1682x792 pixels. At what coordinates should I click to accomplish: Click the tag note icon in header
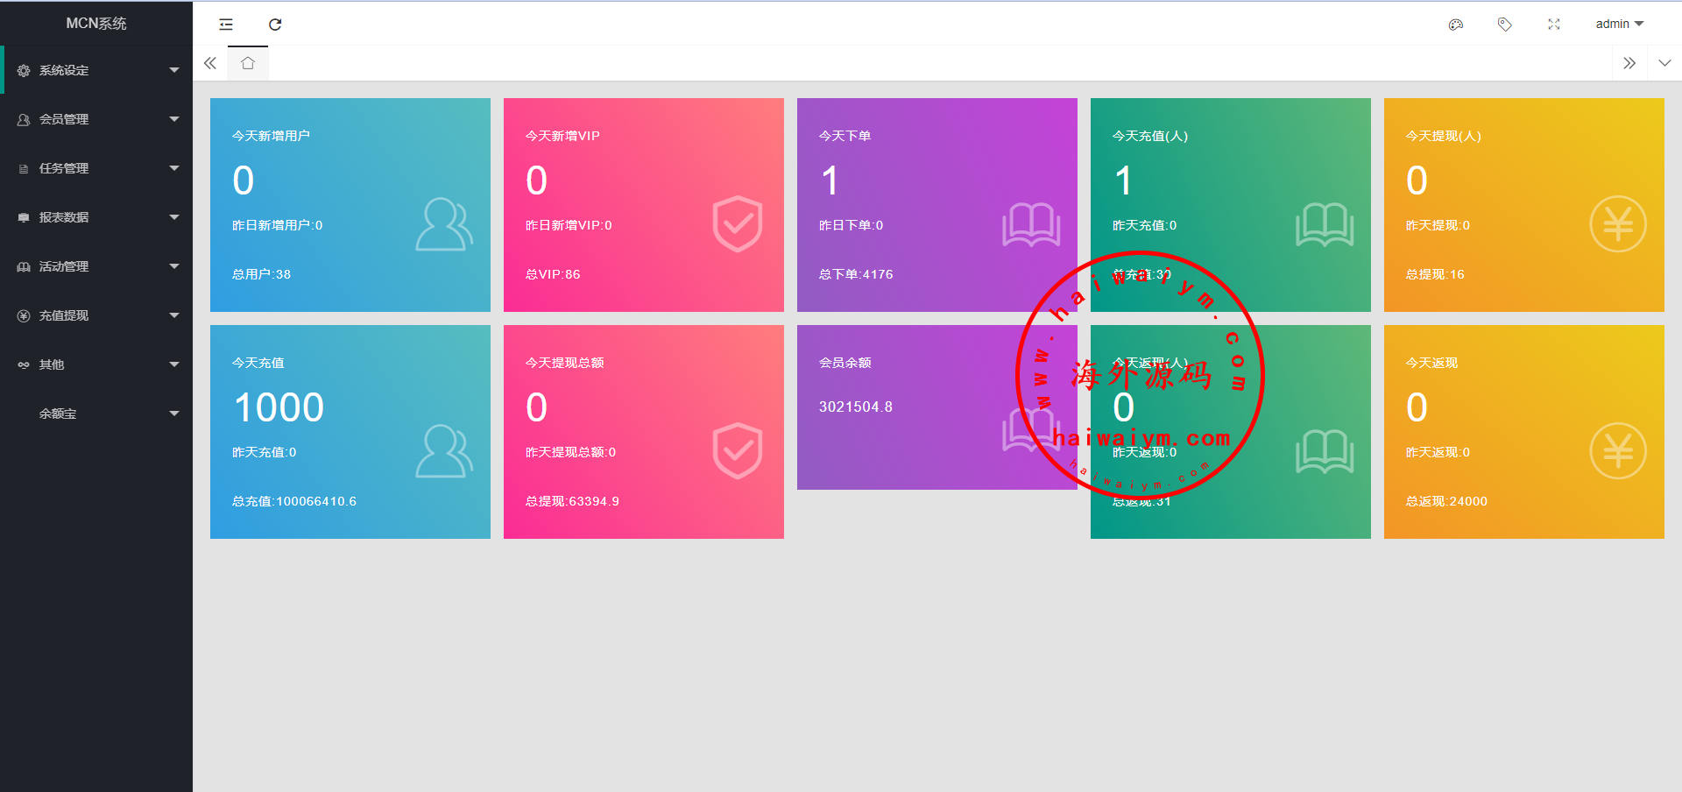click(x=1505, y=25)
